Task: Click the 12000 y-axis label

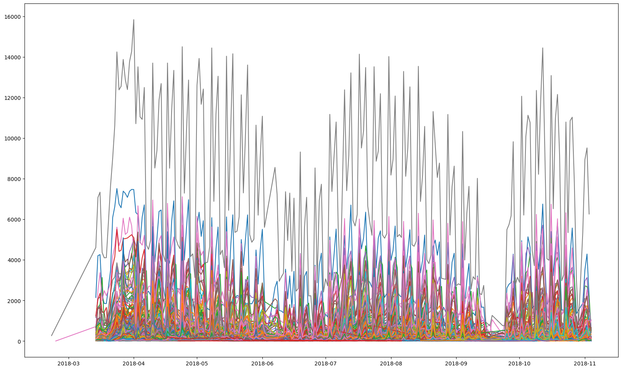Action: click(x=12, y=98)
